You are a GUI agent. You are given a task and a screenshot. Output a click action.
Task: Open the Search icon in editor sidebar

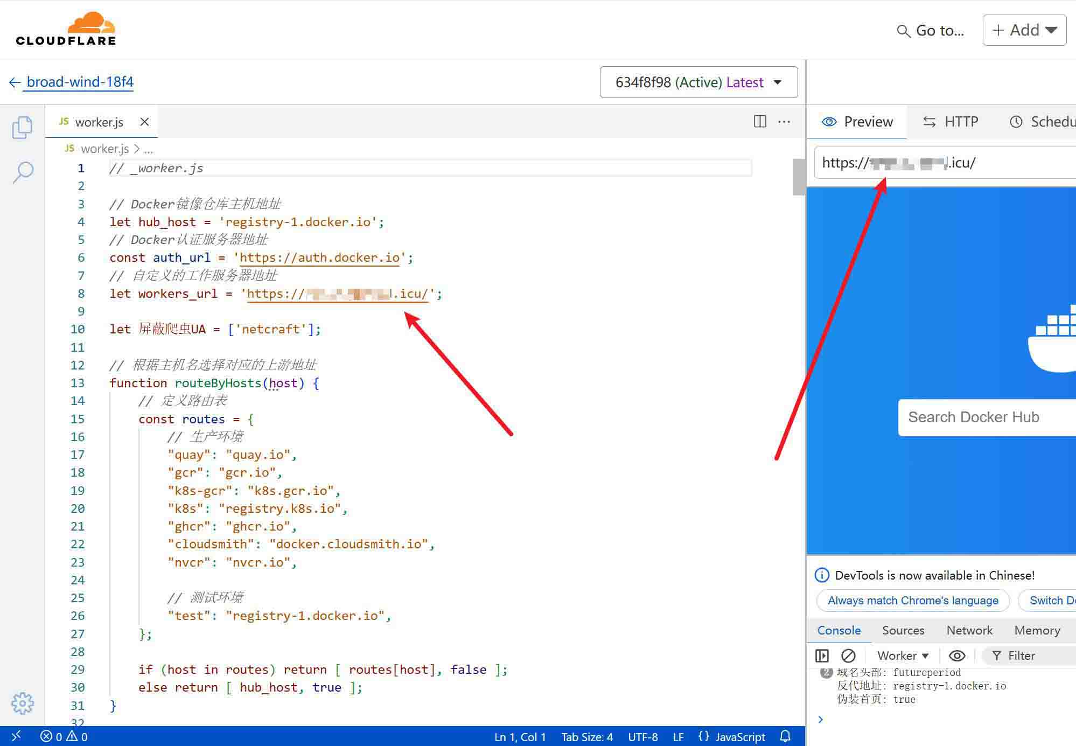coord(23,172)
